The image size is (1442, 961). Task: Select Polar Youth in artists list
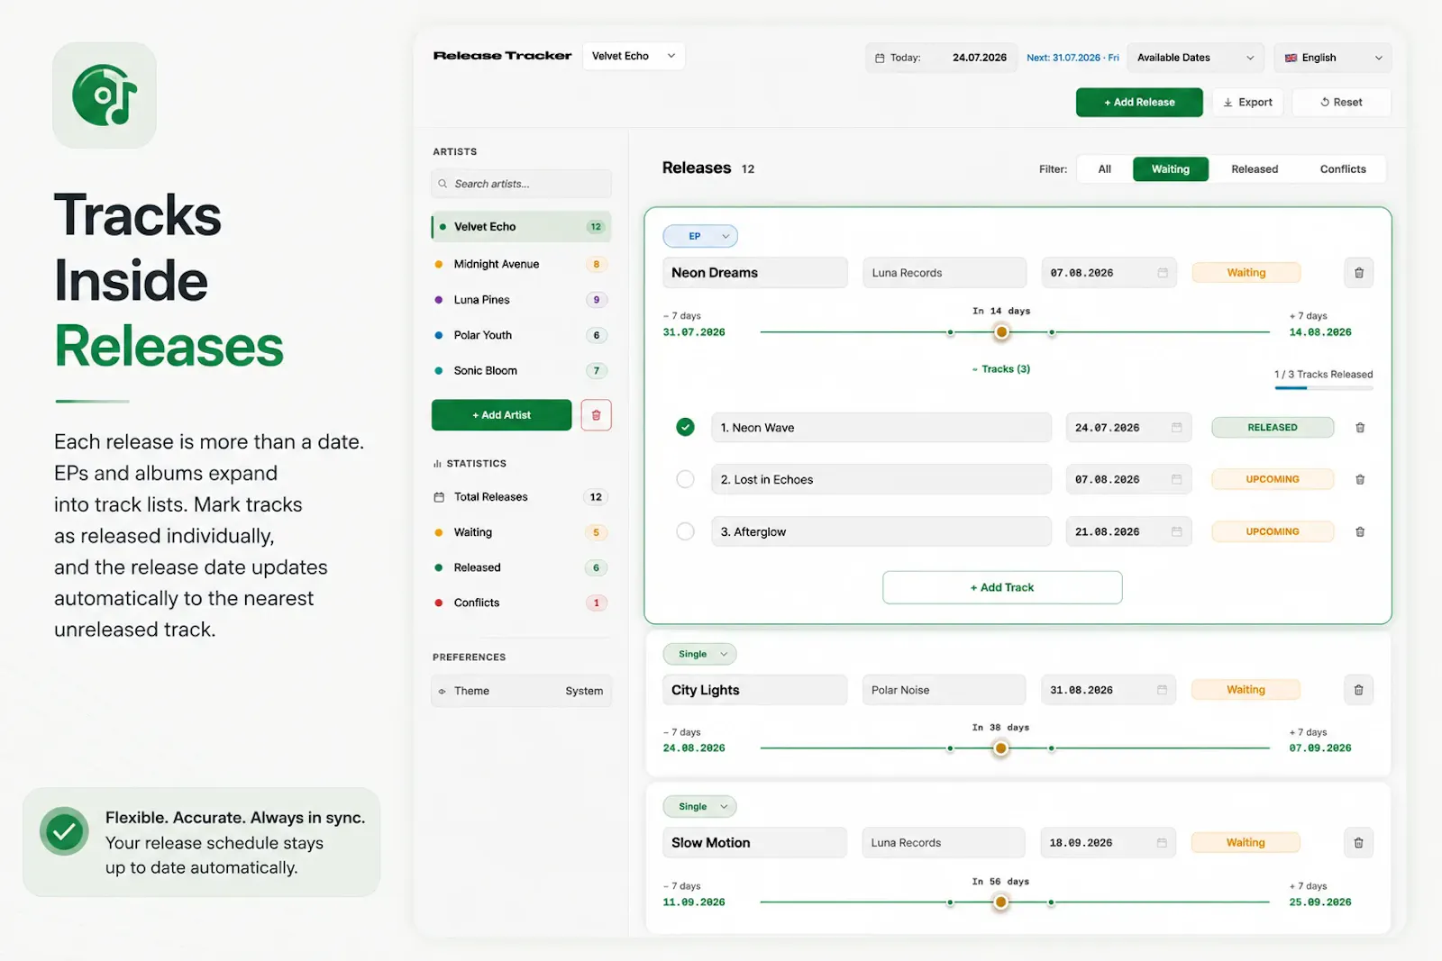[x=521, y=335]
